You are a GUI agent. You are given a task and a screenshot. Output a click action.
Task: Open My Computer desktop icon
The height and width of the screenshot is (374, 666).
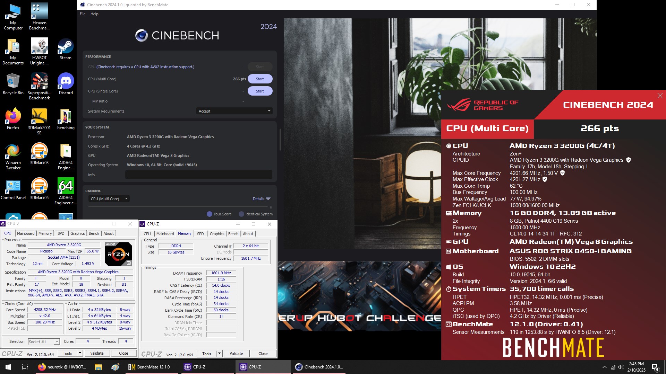pos(13,17)
